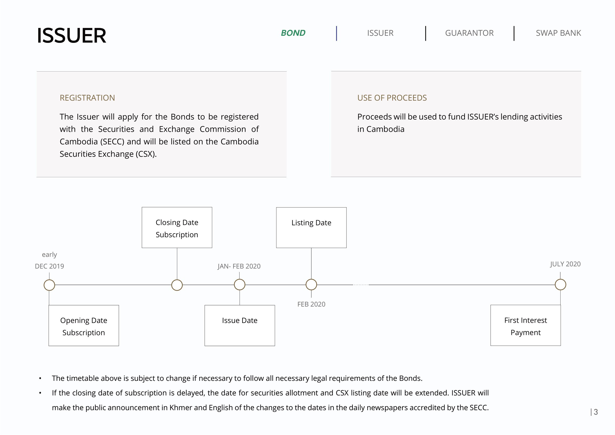Click the USE OF PROCEEDS heading
The width and height of the screenshot is (615, 435).
tap(392, 98)
